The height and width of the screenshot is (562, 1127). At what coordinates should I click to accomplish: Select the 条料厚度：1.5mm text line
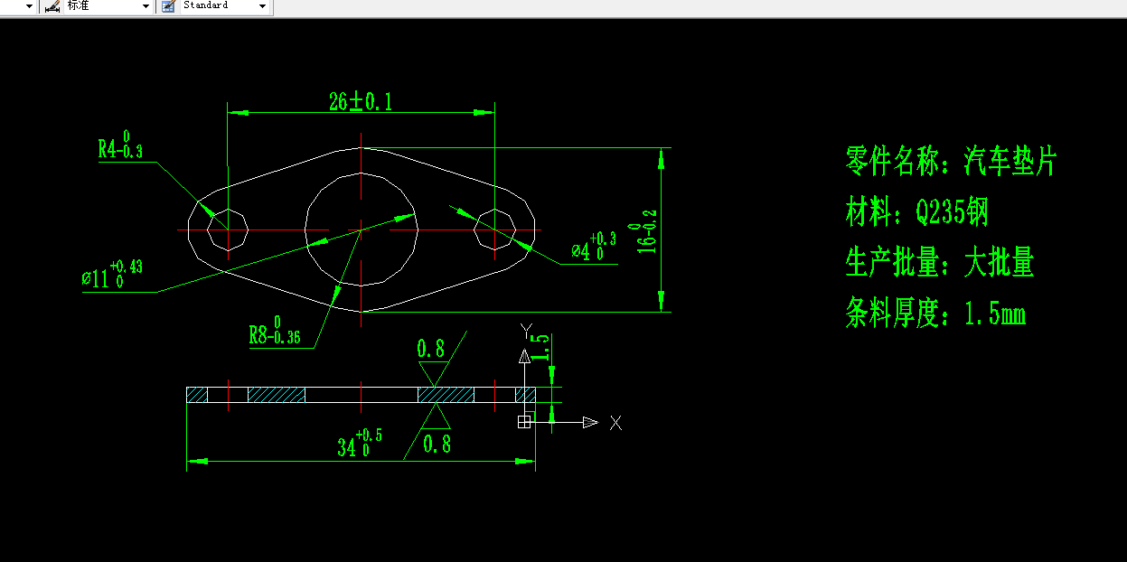(935, 314)
